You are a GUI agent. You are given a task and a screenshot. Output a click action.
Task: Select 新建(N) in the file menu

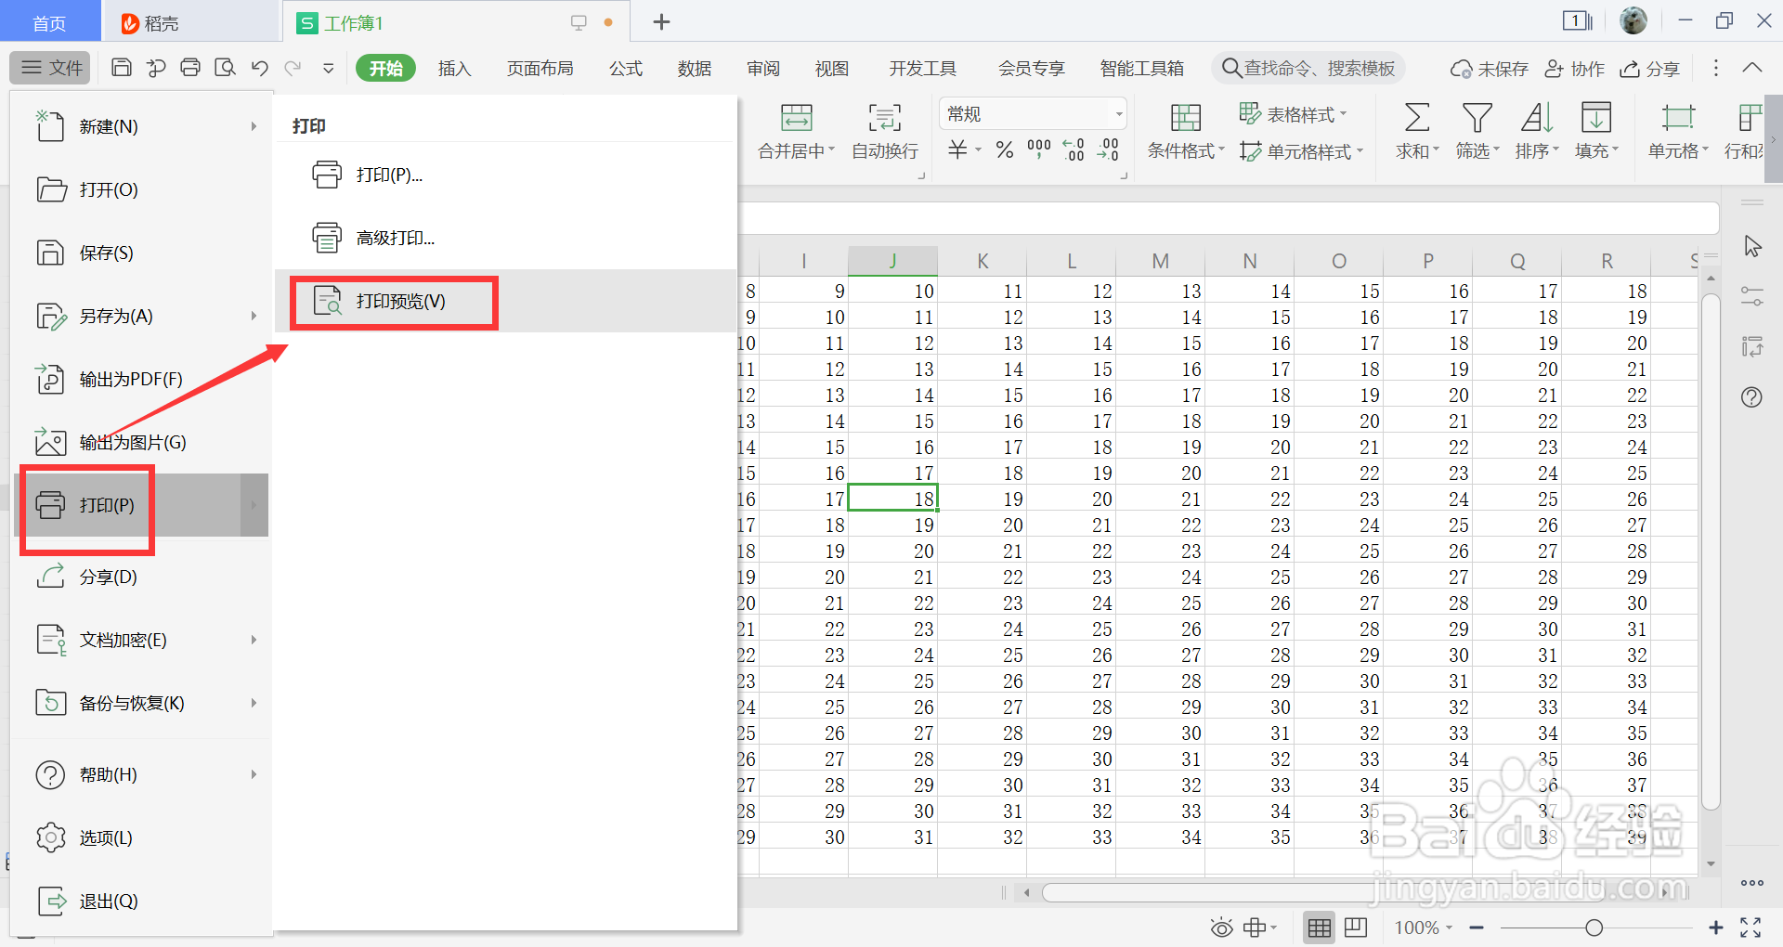tap(141, 126)
